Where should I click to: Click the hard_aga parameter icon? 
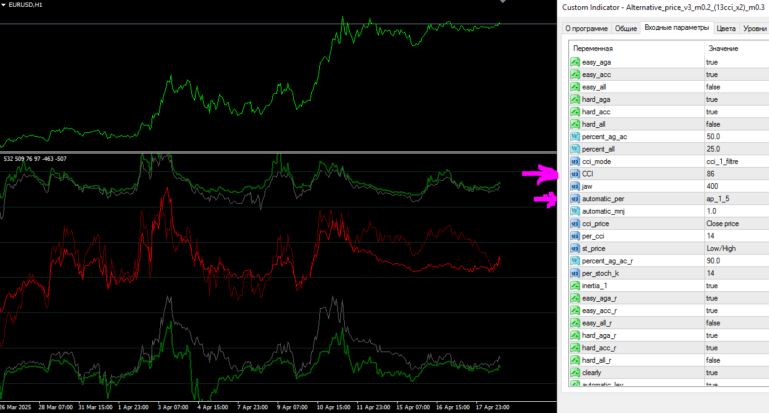(575, 99)
